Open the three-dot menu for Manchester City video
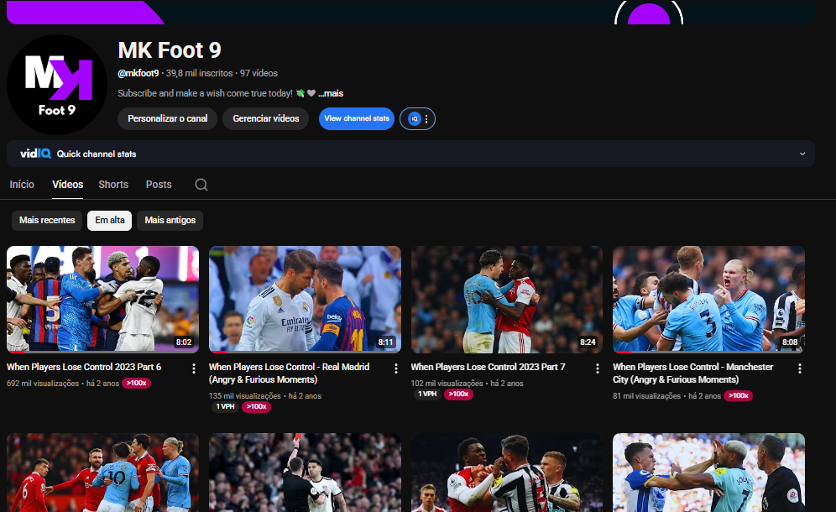 (799, 368)
